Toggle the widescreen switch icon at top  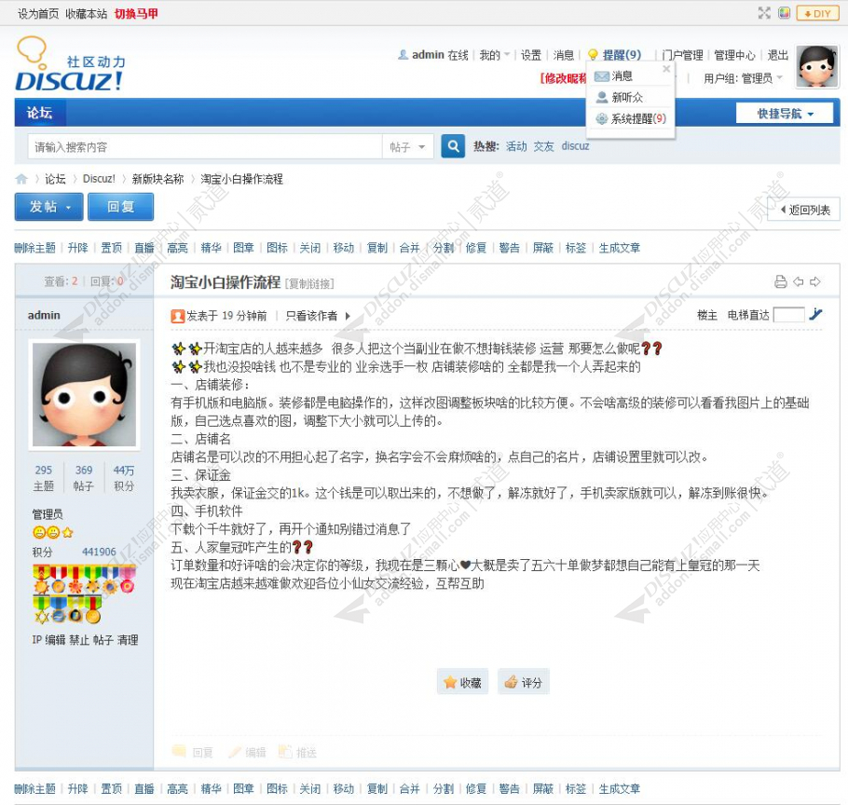click(x=764, y=13)
